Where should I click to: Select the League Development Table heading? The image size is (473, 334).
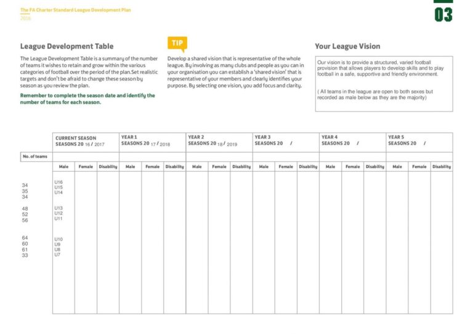pyautogui.click(x=67, y=46)
